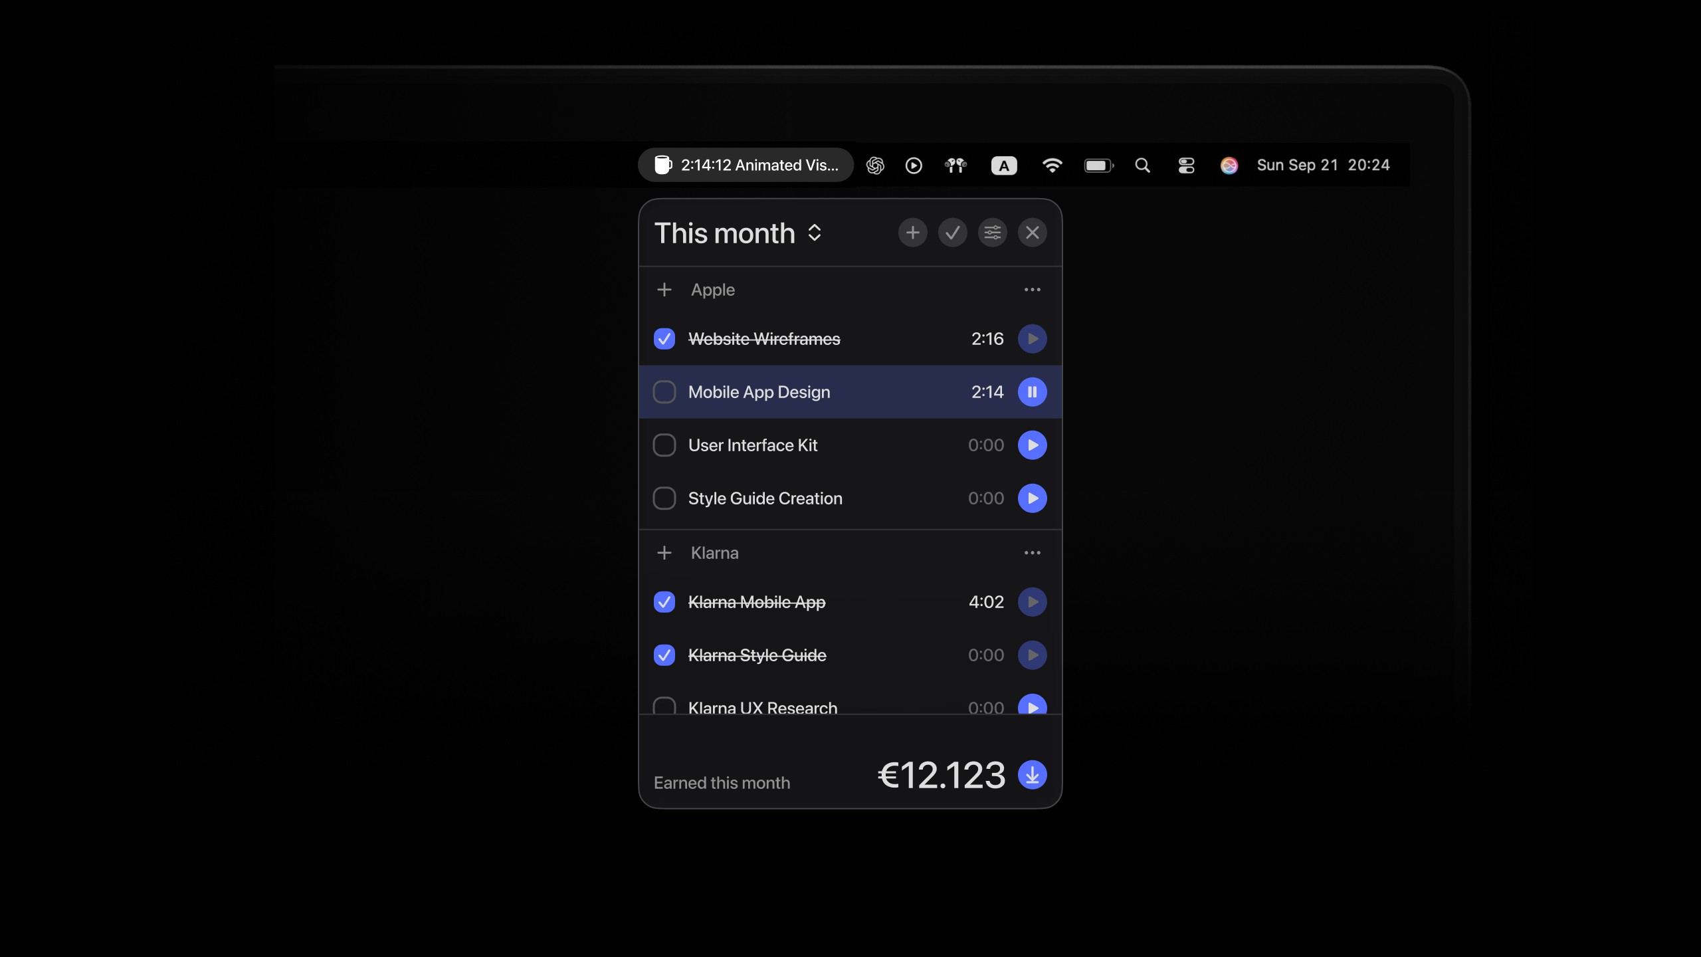Image resolution: width=1701 pixels, height=957 pixels.
Task: Click the blue download icon beside earnings
Action: coord(1032,775)
